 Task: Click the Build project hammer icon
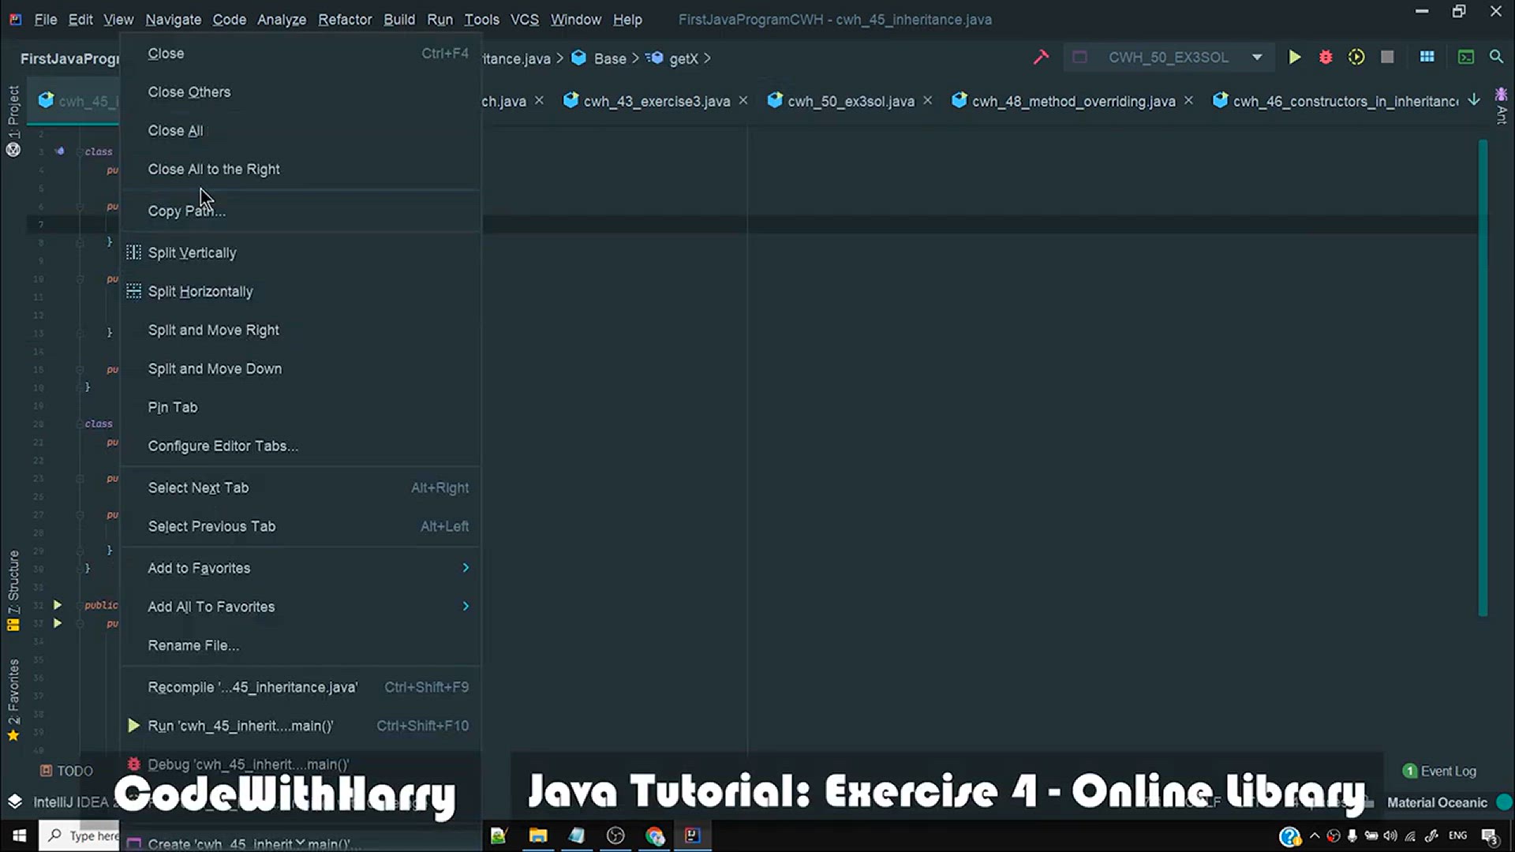[x=1041, y=57]
